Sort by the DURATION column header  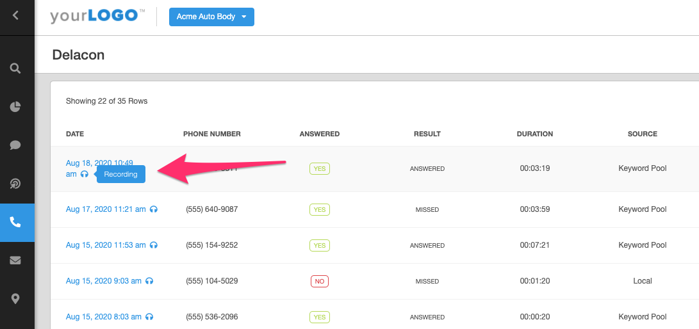tap(535, 134)
